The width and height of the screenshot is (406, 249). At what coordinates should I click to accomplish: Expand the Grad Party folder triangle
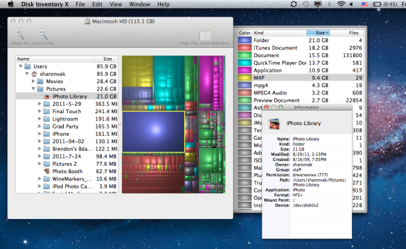click(40, 126)
